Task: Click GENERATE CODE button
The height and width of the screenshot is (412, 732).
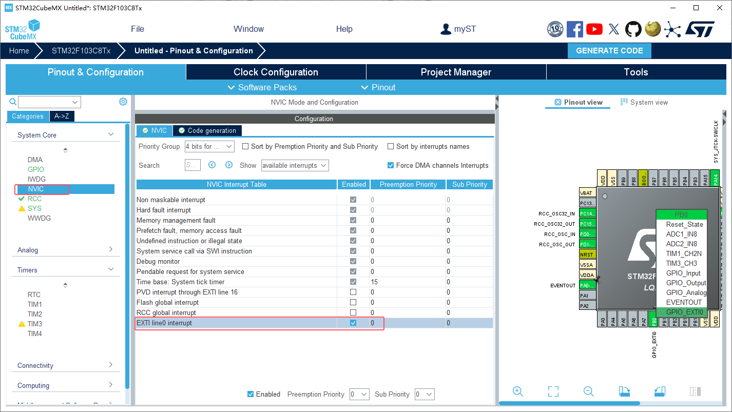Action: coord(609,51)
